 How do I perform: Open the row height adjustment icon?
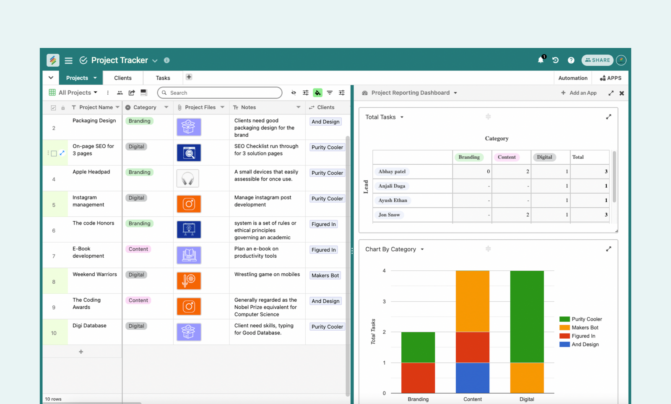pos(342,93)
